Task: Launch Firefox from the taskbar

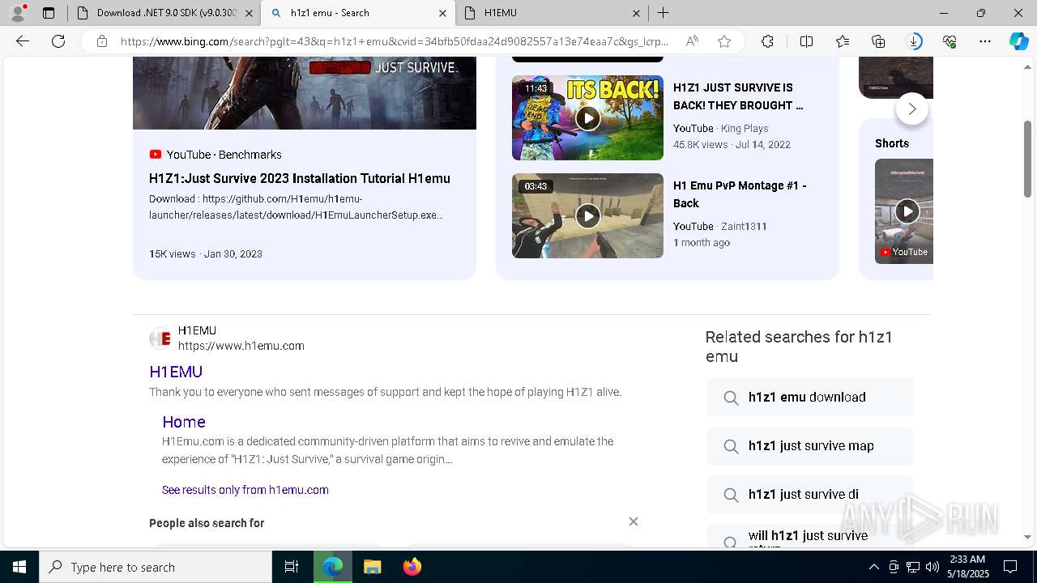Action: pyautogui.click(x=412, y=567)
